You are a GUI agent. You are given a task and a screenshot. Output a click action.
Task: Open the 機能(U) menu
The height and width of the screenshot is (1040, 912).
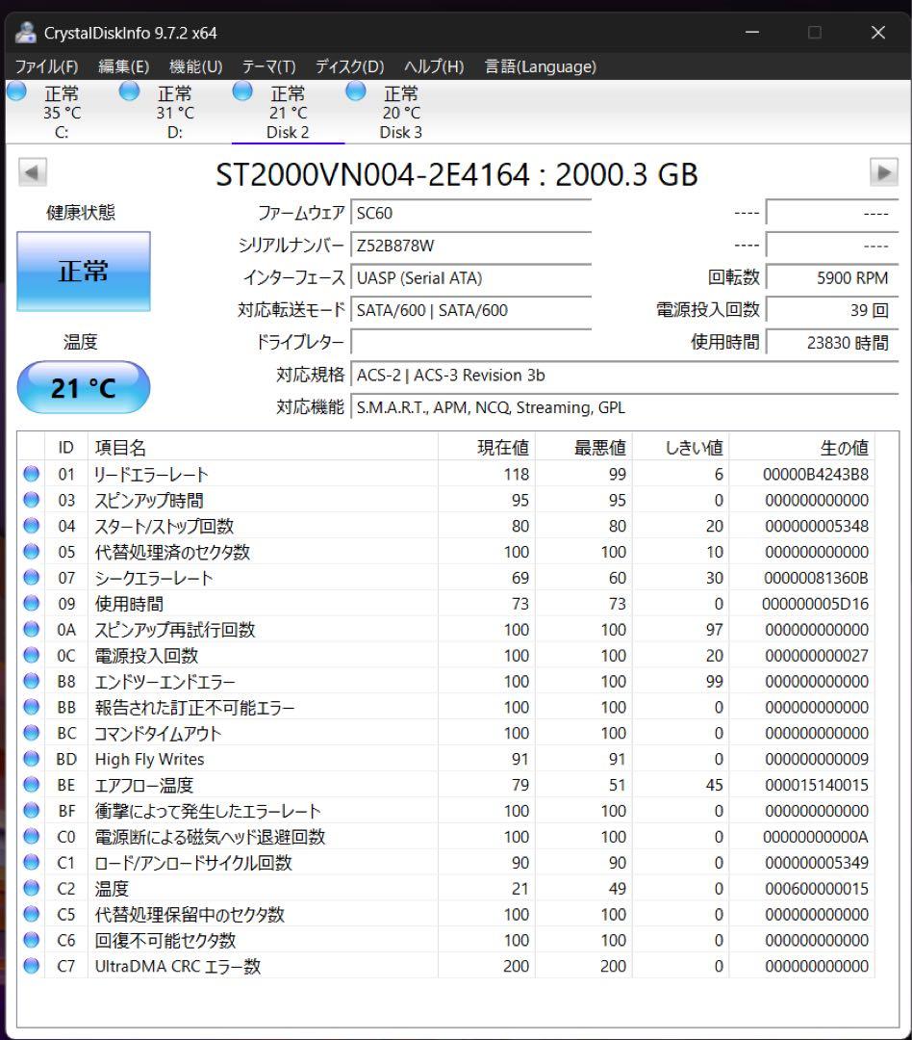[x=195, y=66]
